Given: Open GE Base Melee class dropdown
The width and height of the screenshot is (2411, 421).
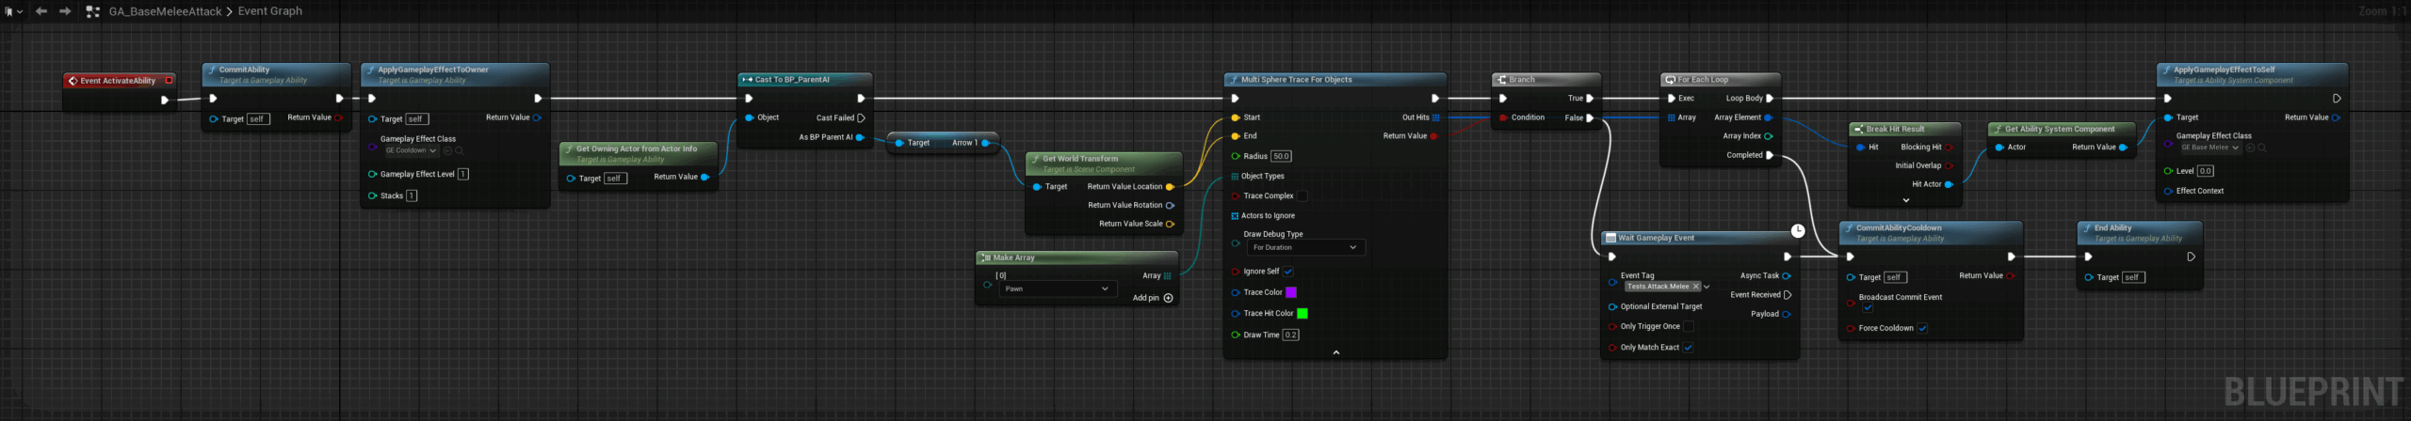Looking at the screenshot, I should pyautogui.click(x=2209, y=148).
